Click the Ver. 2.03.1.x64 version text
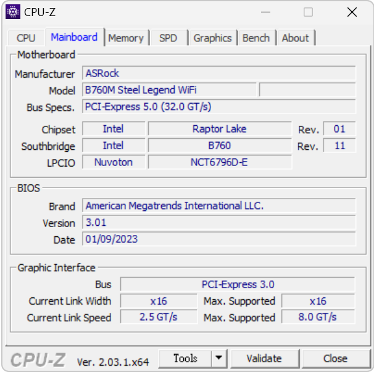Image resolution: width=374 pixels, height=372 pixels. click(x=113, y=362)
